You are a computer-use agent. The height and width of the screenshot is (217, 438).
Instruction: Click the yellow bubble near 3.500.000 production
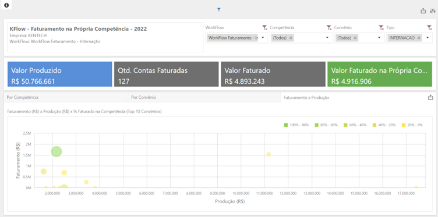(86, 182)
